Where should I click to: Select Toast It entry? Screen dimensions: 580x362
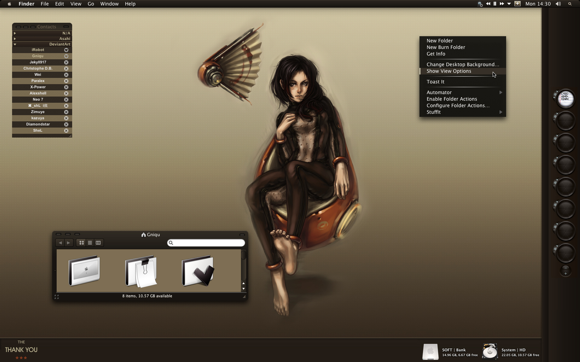[x=463, y=82]
